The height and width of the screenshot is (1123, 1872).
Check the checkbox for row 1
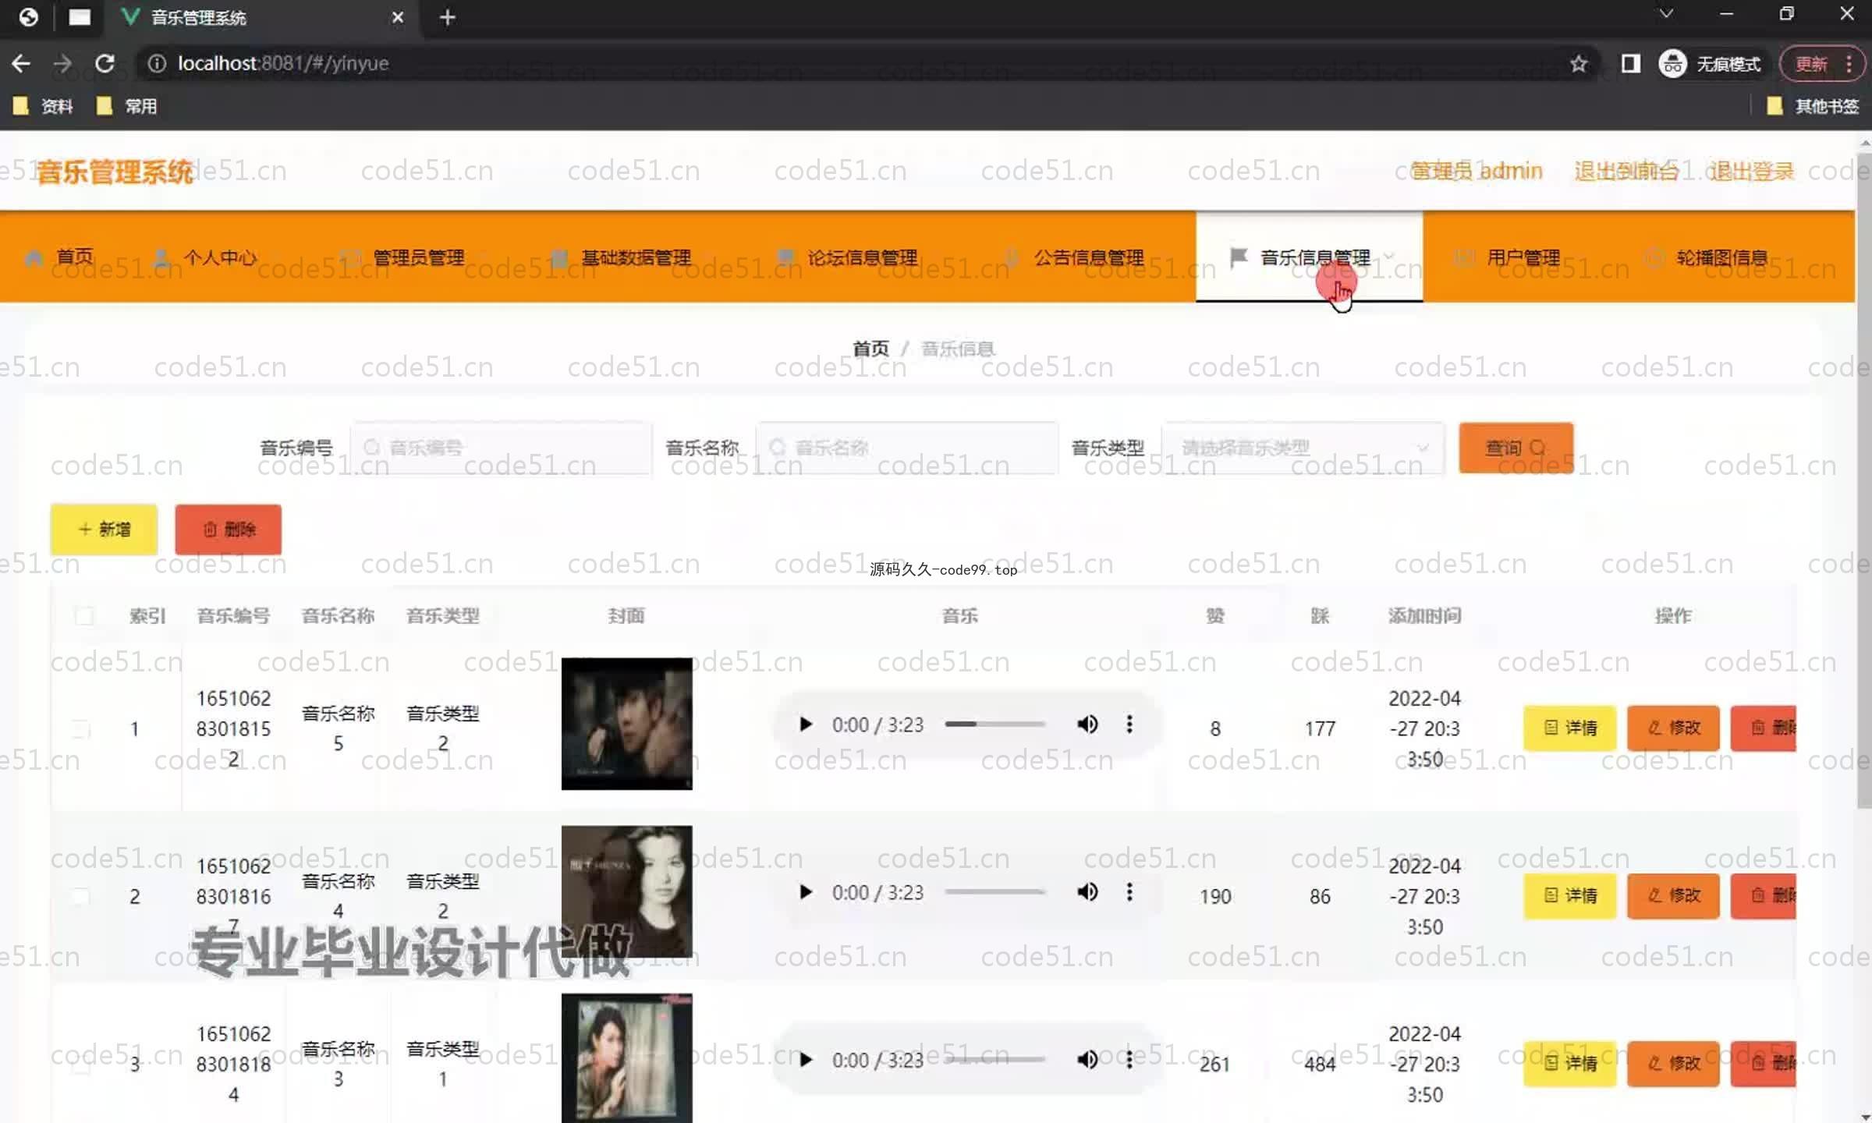pos(81,729)
